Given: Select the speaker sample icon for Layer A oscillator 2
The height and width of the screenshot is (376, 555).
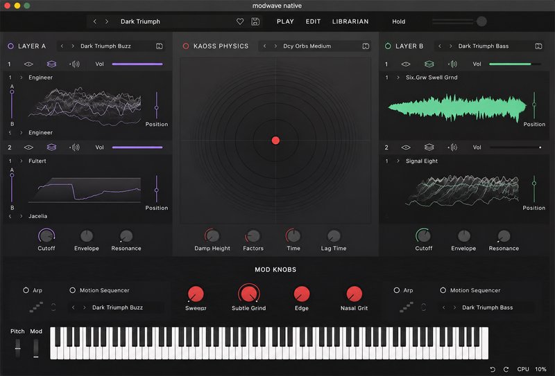Looking at the screenshot, I should tap(75, 147).
